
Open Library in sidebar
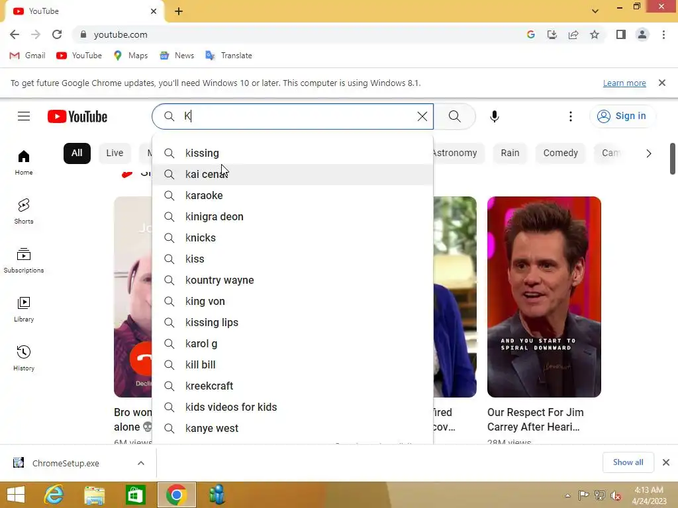tap(24, 310)
